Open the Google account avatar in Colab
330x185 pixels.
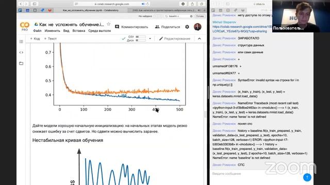pos(197,27)
